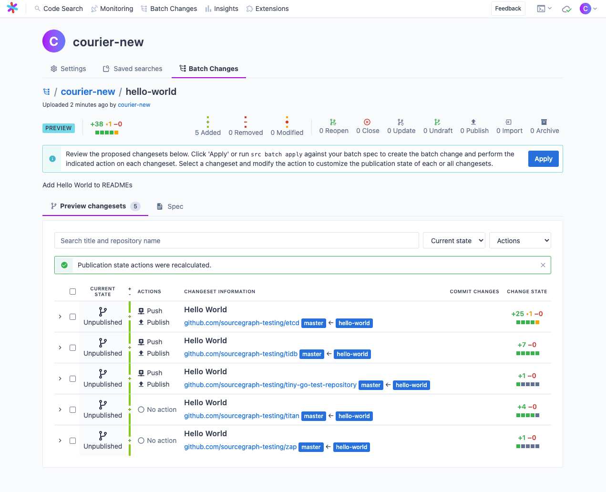This screenshot has width=606, height=492.
Task: Click the Archive box icon
Action: tap(544, 122)
